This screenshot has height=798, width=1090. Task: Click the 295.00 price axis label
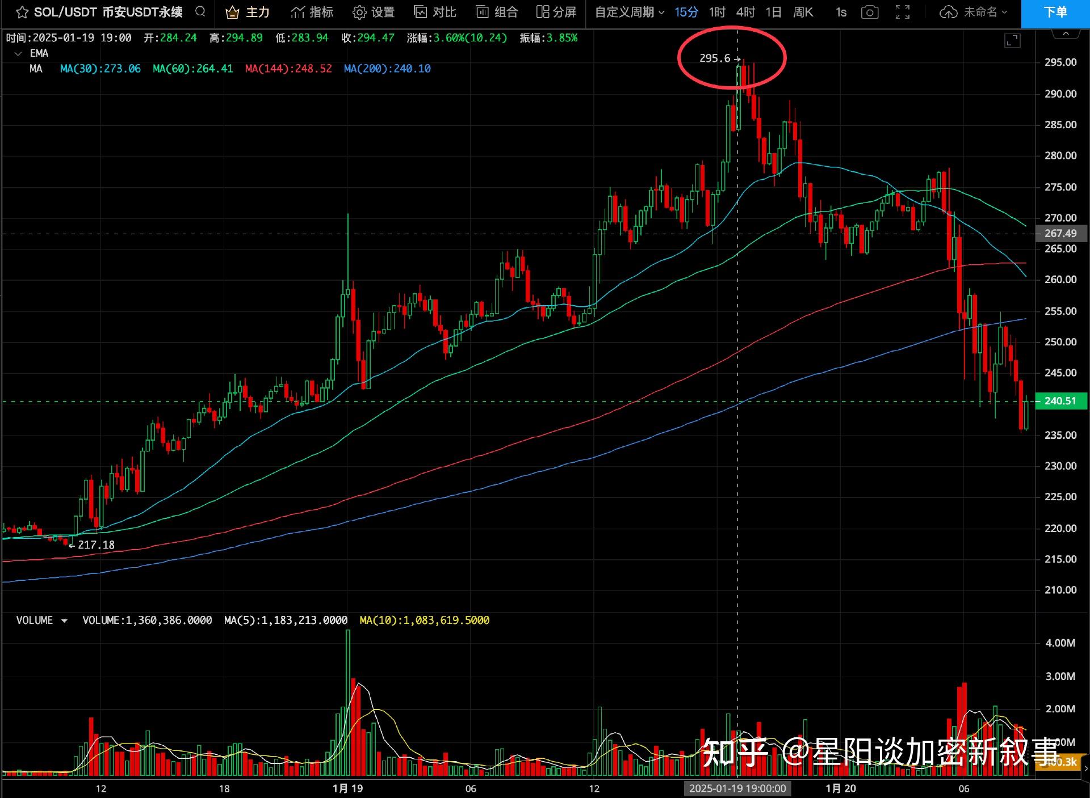(x=1060, y=62)
